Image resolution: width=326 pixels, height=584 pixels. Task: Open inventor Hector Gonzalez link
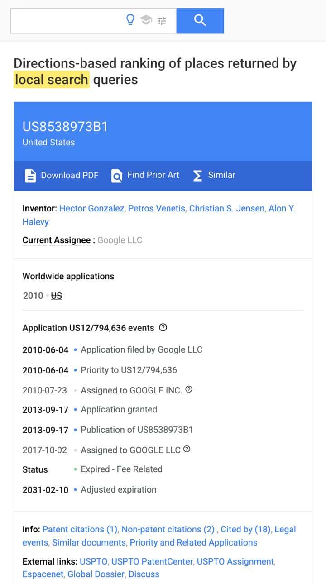coord(92,208)
